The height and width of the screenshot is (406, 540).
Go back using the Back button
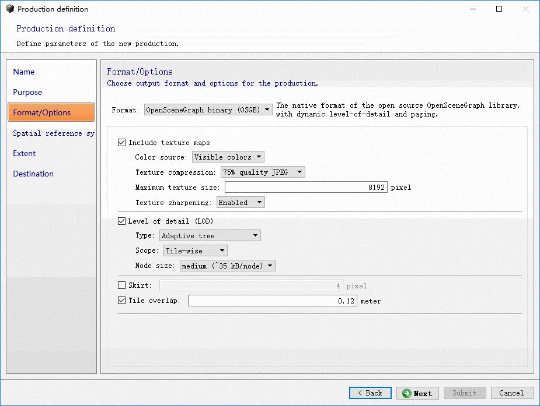(370, 393)
